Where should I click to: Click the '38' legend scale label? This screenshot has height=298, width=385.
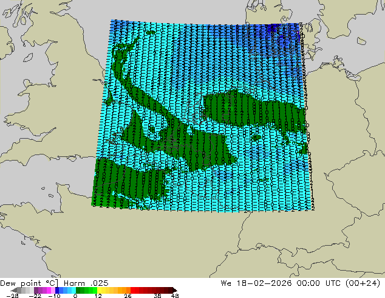click(x=158, y=296)
